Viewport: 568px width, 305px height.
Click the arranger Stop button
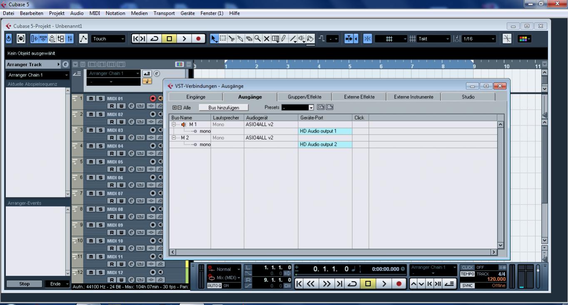[25, 284]
